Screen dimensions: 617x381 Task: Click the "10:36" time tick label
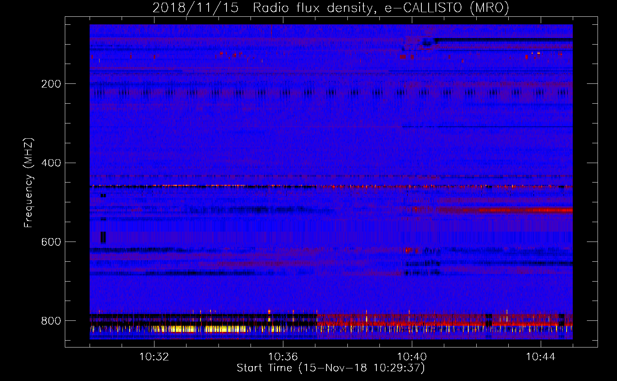click(283, 357)
